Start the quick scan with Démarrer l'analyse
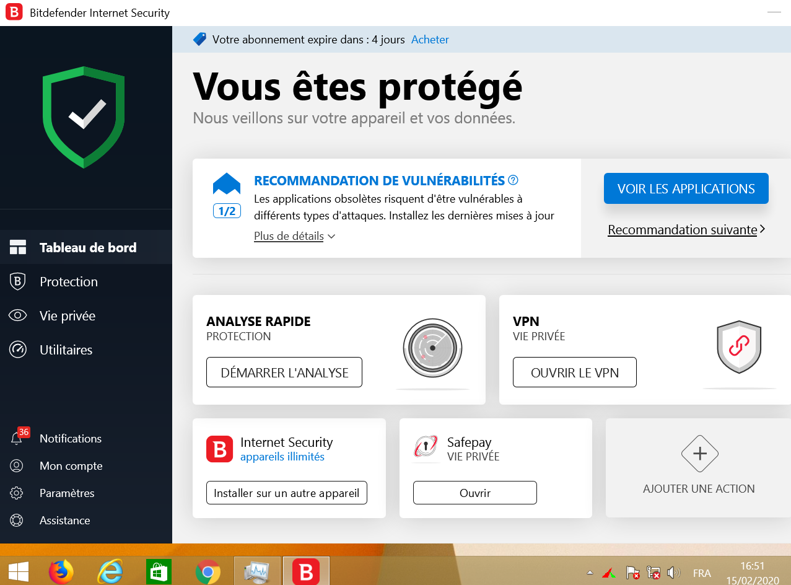791x585 pixels. click(x=284, y=372)
